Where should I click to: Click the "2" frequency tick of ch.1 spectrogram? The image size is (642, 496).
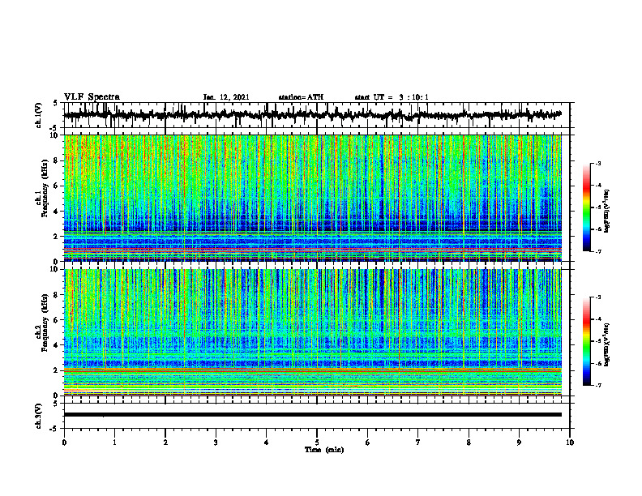point(57,237)
